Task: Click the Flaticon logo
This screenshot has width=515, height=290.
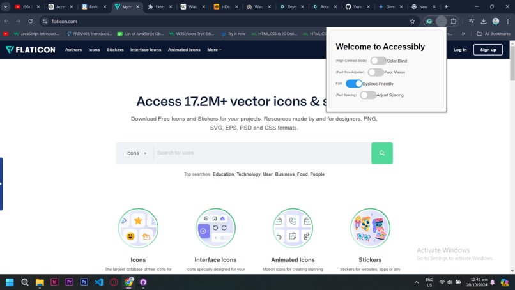Action: (x=31, y=50)
